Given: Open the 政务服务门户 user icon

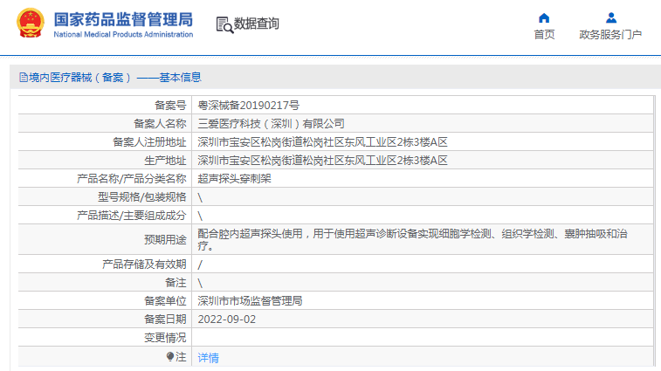Looking at the screenshot, I should click(611, 18).
